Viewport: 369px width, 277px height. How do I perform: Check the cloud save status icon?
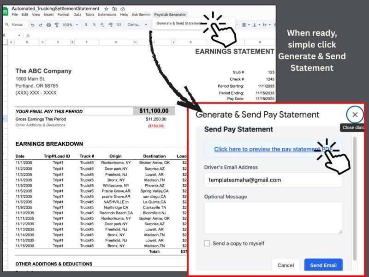(123, 9)
